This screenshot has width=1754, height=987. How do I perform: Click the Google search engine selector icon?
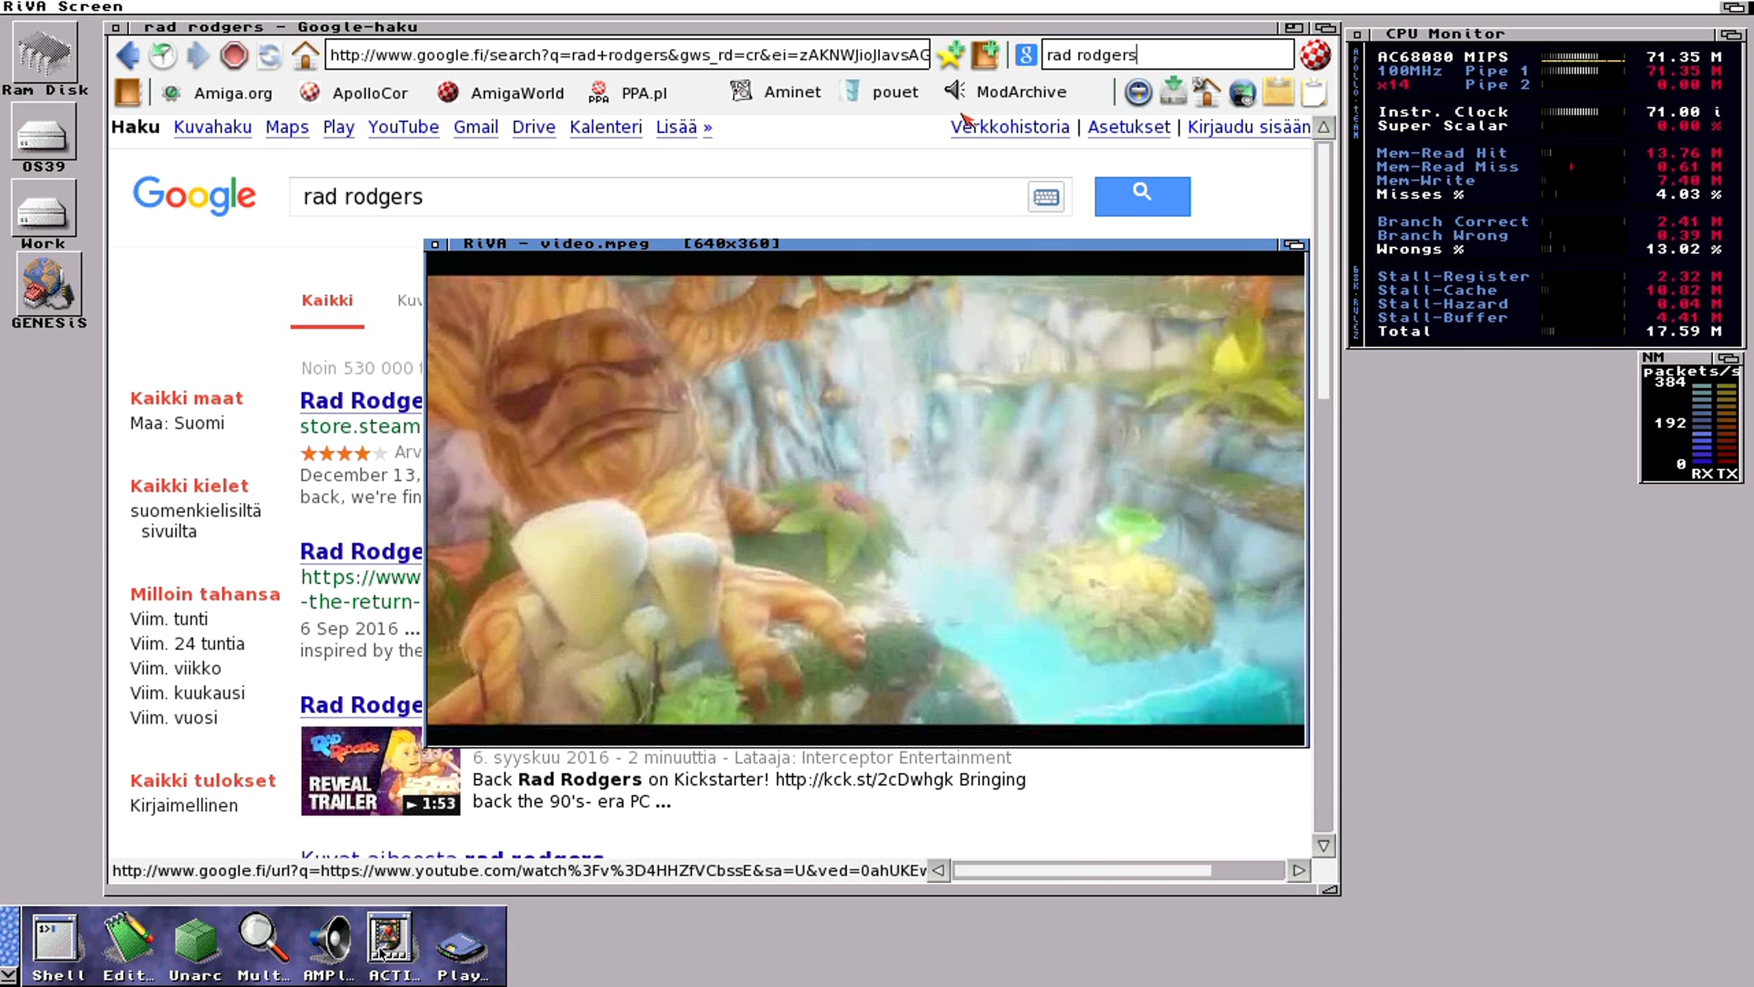(1025, 55)
